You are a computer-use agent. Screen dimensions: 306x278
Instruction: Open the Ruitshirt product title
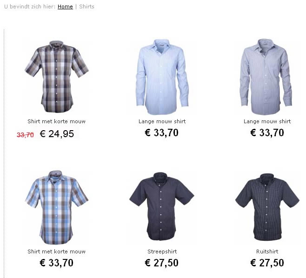[267, 252]
